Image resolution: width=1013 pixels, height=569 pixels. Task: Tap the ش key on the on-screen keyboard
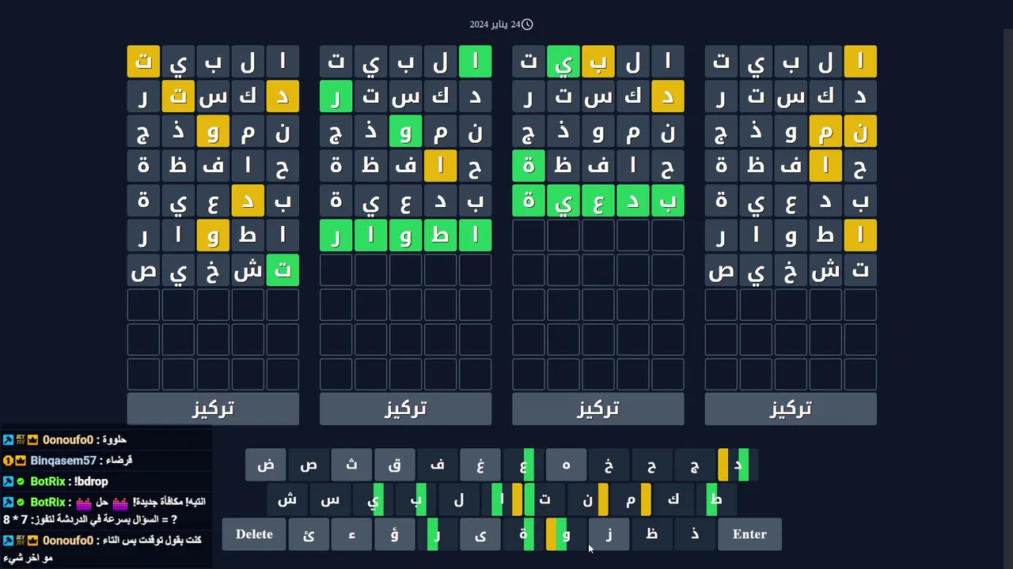pos(287,499)
